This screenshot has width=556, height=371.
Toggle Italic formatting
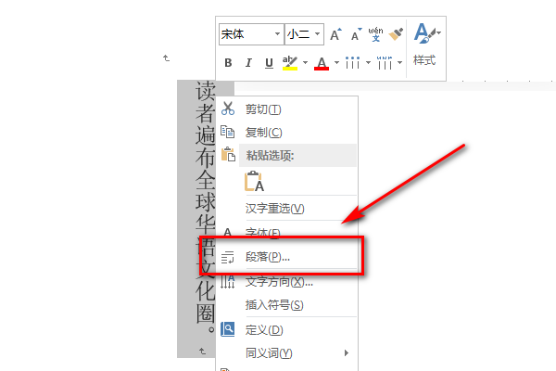coord(248,63)
